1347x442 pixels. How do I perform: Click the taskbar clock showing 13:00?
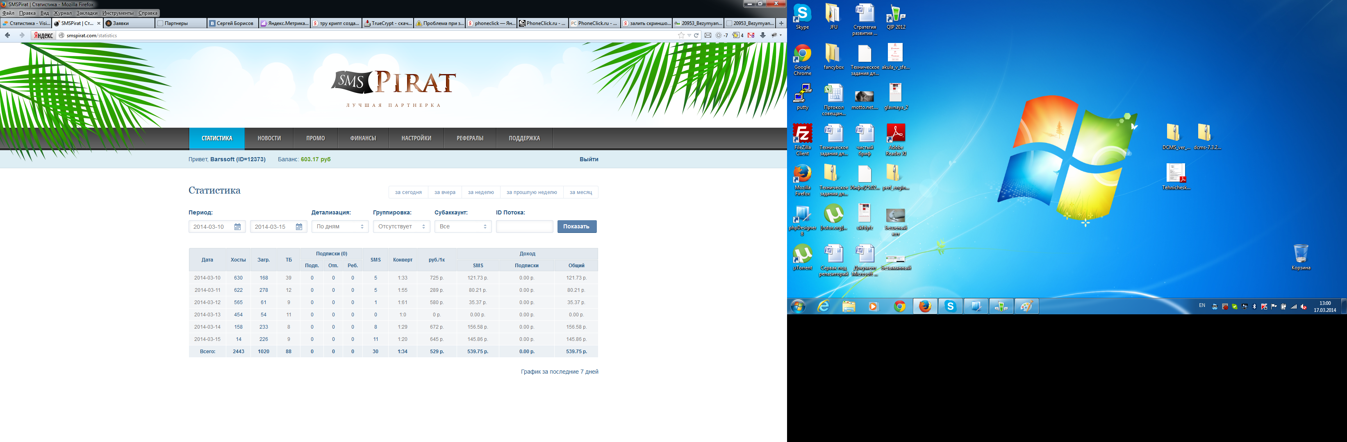coord(1324,306)
